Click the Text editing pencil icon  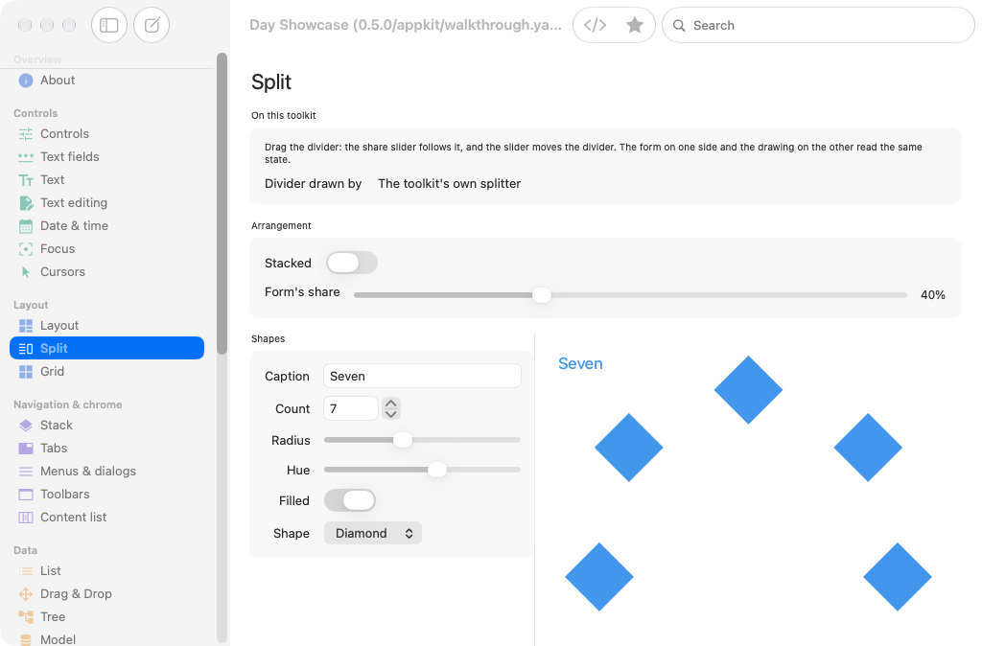(26, 203)
